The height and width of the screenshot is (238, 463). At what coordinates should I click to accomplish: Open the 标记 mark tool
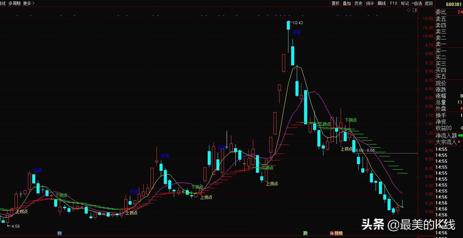(405, 3)
